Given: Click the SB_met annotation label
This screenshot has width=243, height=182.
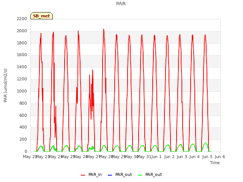Looking at the screenshot, I should tap(41, 16).
